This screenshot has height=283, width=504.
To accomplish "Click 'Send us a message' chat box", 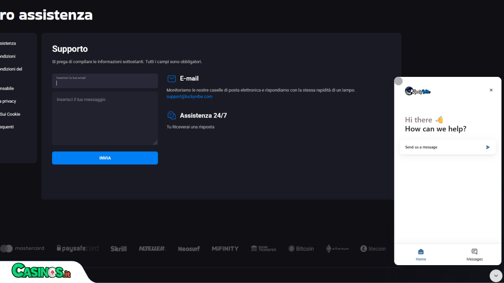I will (448, 147).
